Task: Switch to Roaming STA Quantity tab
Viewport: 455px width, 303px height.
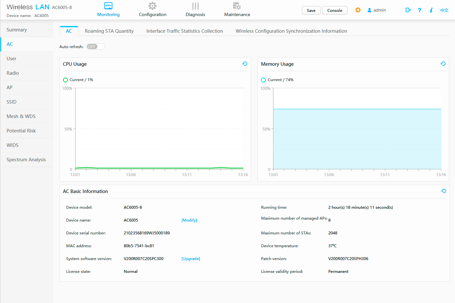Action: (x=109, y=31)
